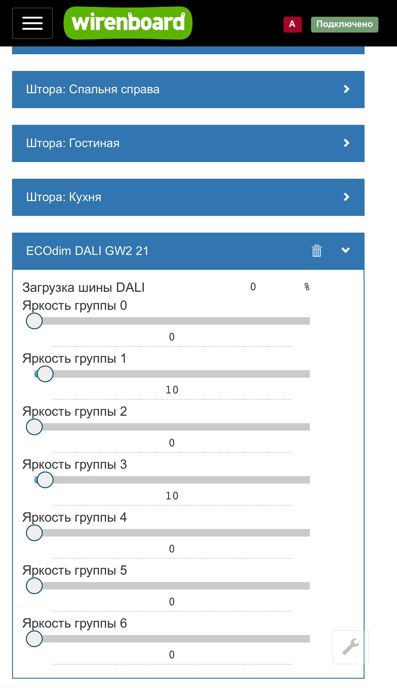Expand Штора: Спальня справа panel
The image size is (397, 688).
tap(188, 90)
